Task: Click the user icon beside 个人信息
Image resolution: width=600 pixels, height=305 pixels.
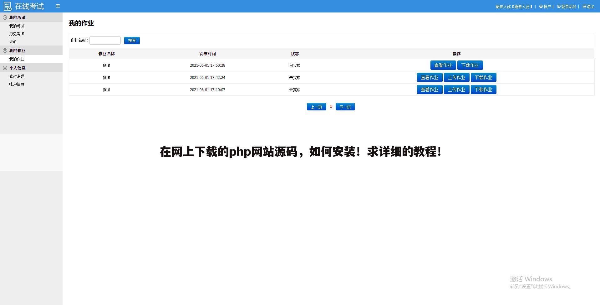Action: [4, 68]
